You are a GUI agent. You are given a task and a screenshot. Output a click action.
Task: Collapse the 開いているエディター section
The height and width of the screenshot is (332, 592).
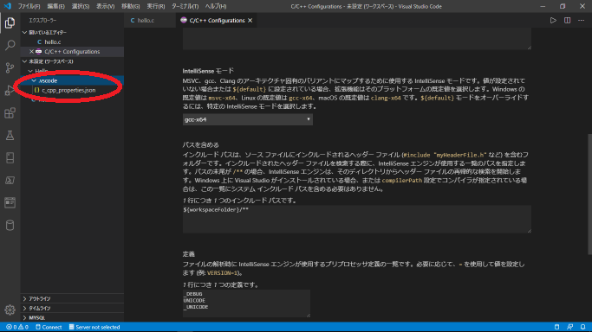pos(72,32)
